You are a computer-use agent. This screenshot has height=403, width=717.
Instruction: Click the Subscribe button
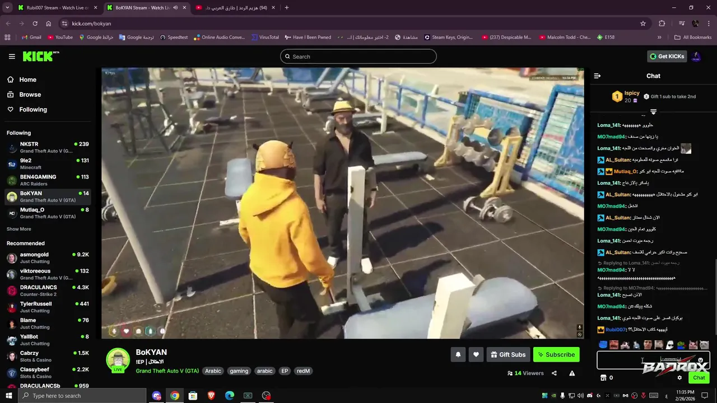[556, 354]
